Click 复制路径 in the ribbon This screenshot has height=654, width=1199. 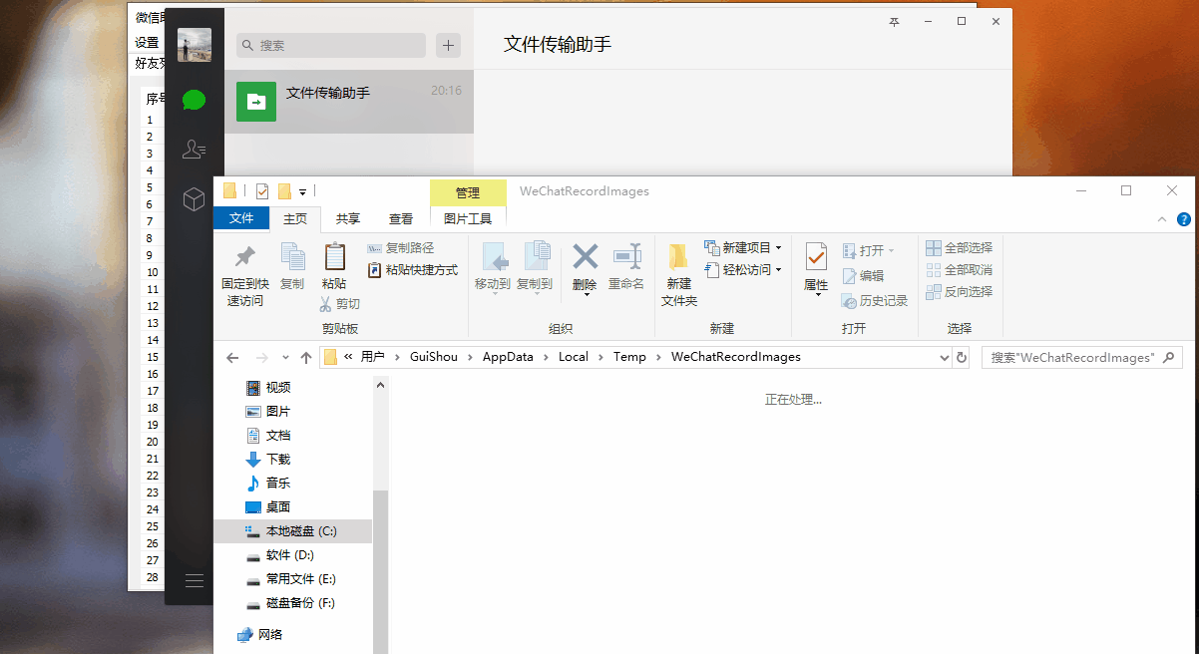pos(400,247)
